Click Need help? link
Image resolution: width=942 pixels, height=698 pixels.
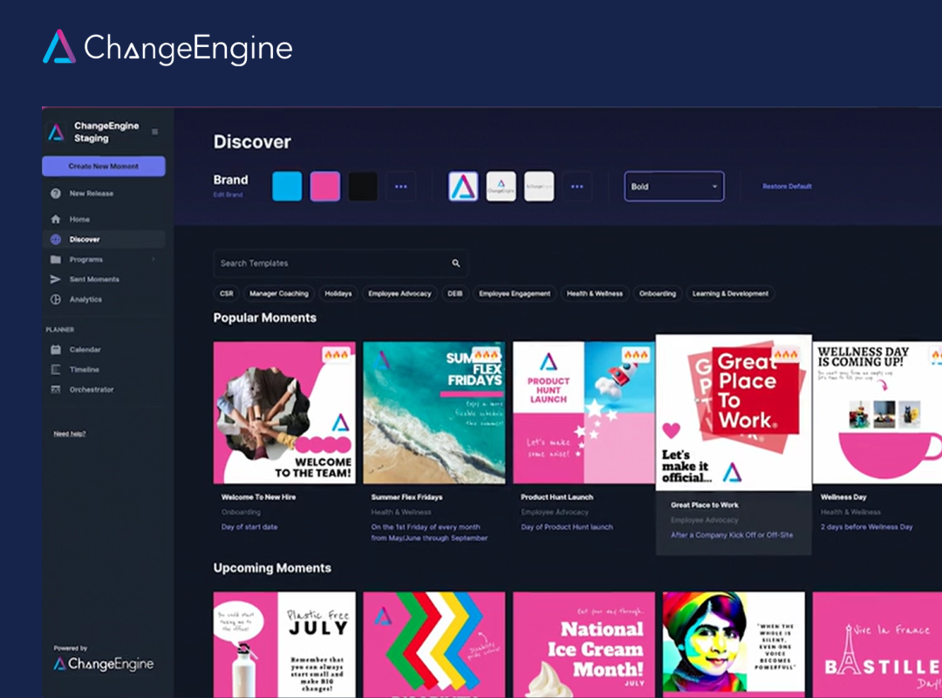pyautogui.click(x=70, y=434)
